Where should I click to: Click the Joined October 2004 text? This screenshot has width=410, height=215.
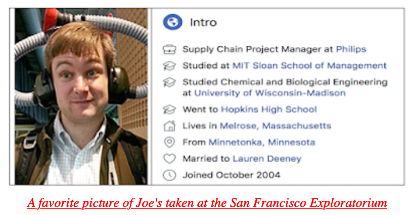point(232,175)
